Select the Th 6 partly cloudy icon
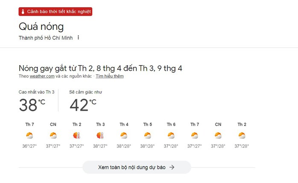298x183 pixels. click(x=171, y=135)
